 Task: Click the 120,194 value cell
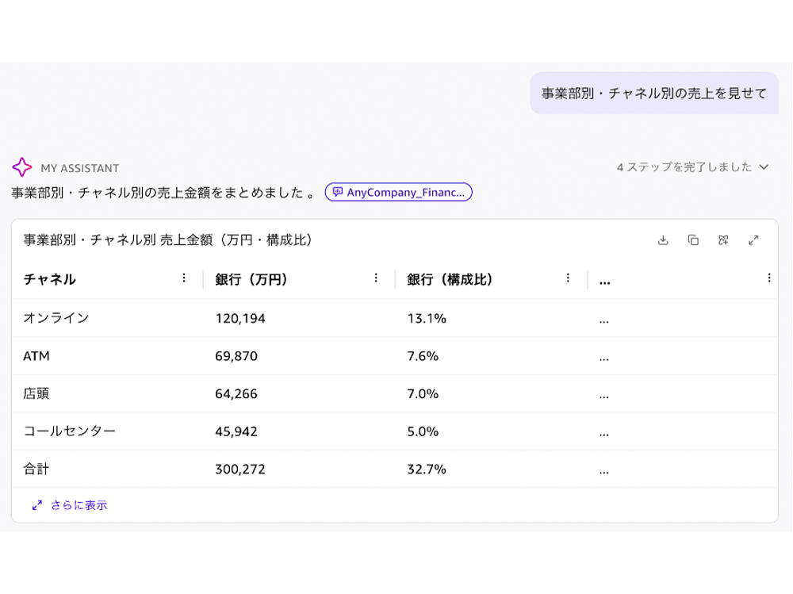[x=240, y=318]
